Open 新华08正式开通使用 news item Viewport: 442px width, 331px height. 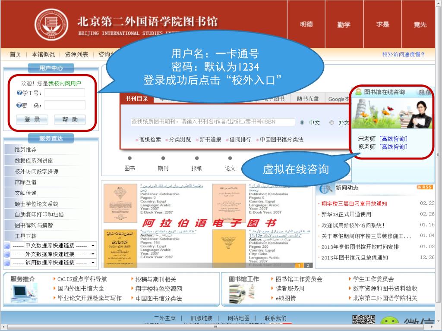click(347, 214)
